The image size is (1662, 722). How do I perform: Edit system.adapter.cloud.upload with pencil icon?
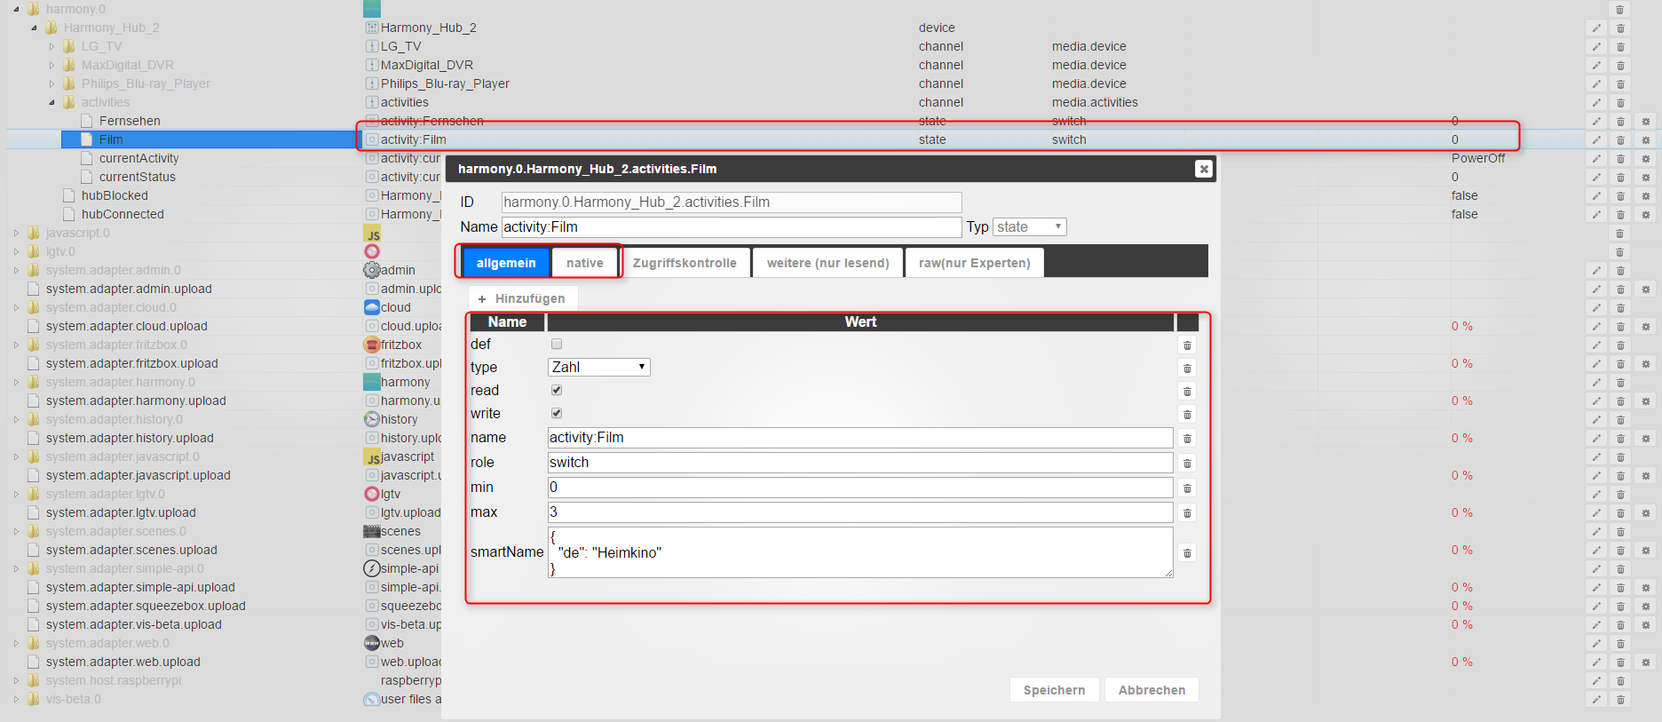click(1596, 326)
